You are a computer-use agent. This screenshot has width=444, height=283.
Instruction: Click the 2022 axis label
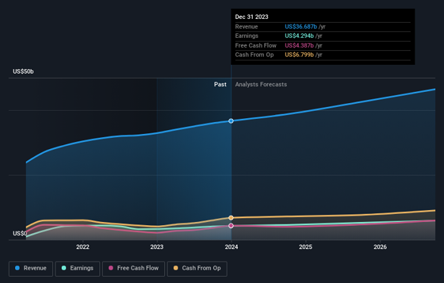[83, 247]
